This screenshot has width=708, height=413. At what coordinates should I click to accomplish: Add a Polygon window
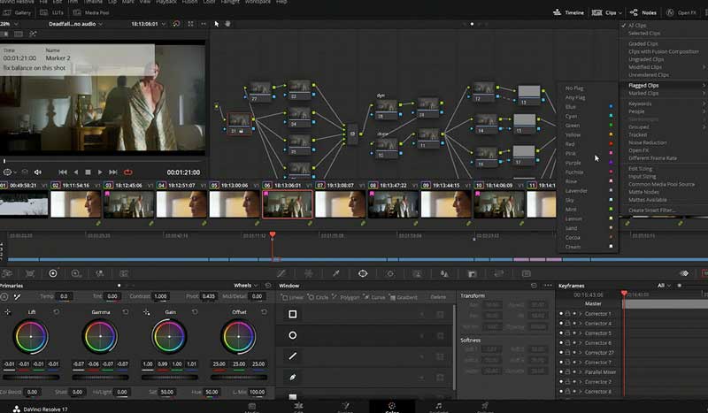346,297
